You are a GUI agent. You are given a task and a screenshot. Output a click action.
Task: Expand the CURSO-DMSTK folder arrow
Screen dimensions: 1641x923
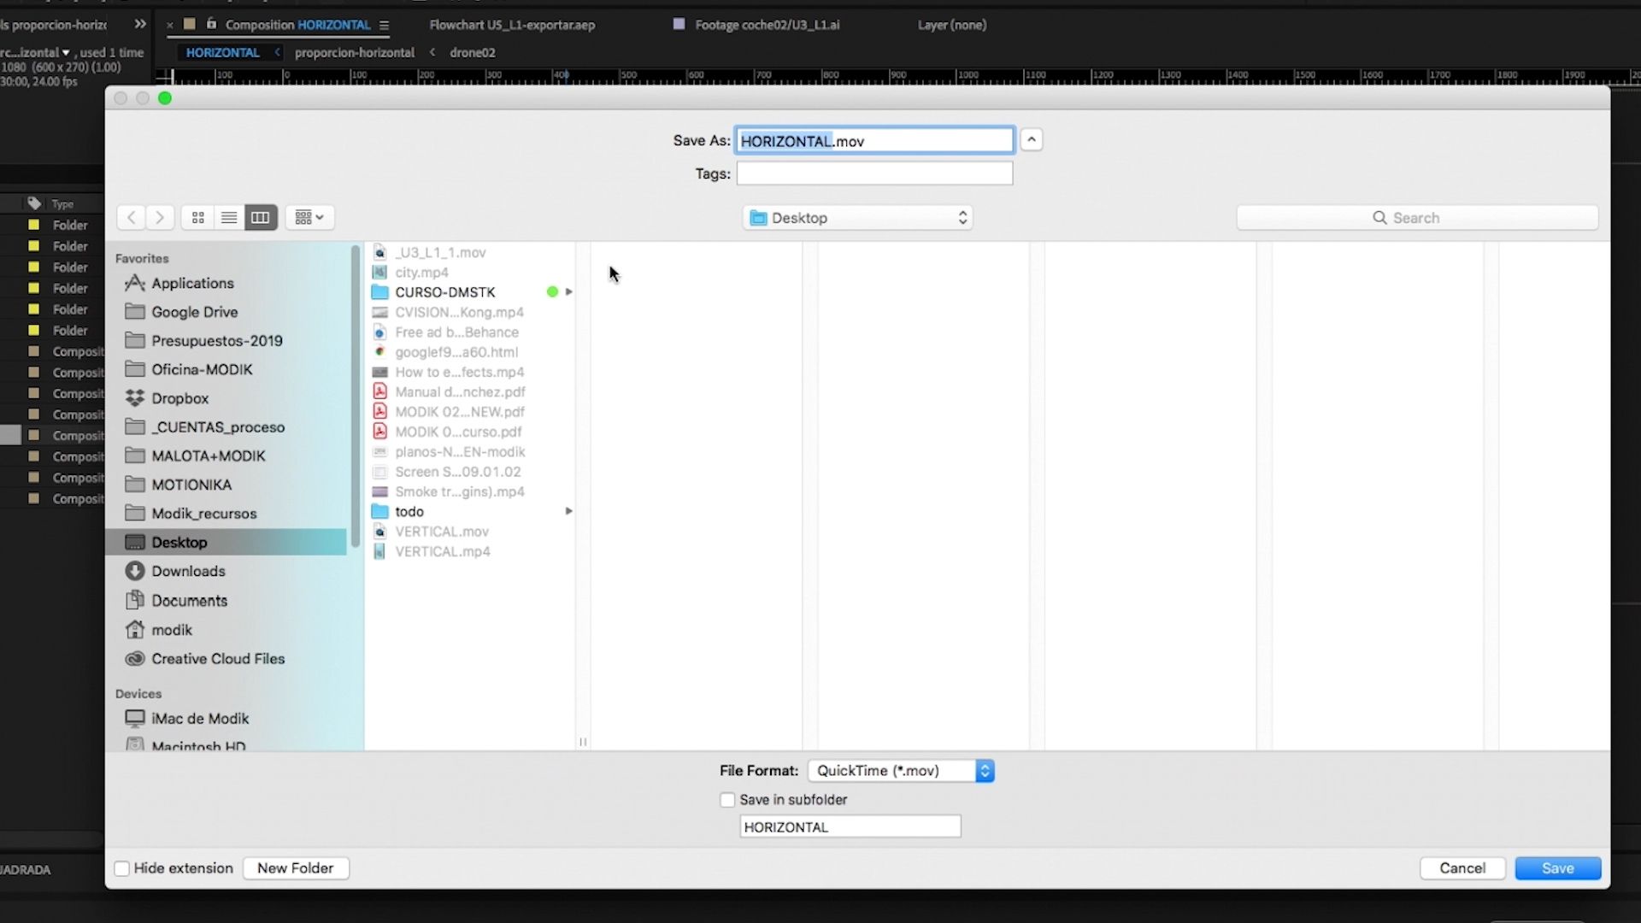pyautogui.click(x=568, y=292)
